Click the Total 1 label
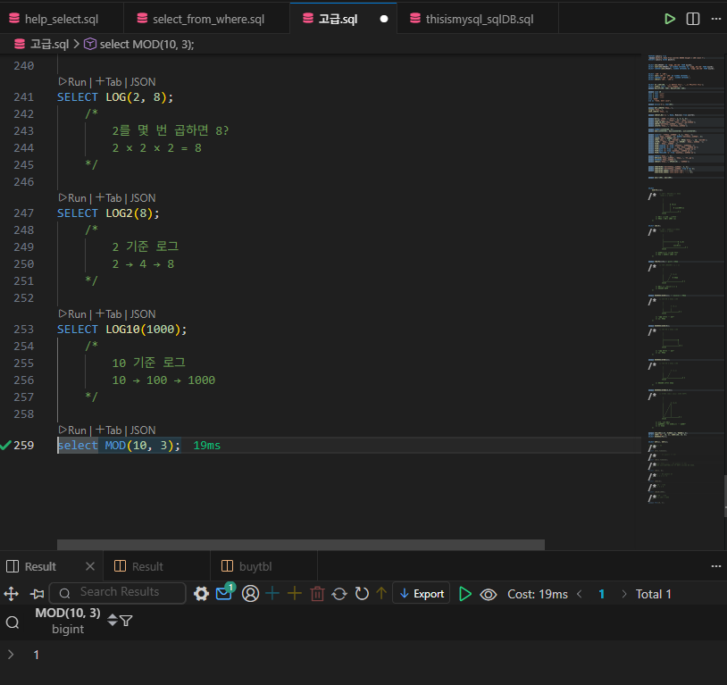The width and height of the screenshot is (727, 685). (x=653, y=594)
